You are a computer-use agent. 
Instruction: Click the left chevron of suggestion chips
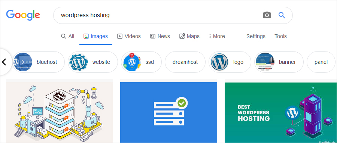click(4, 62)
